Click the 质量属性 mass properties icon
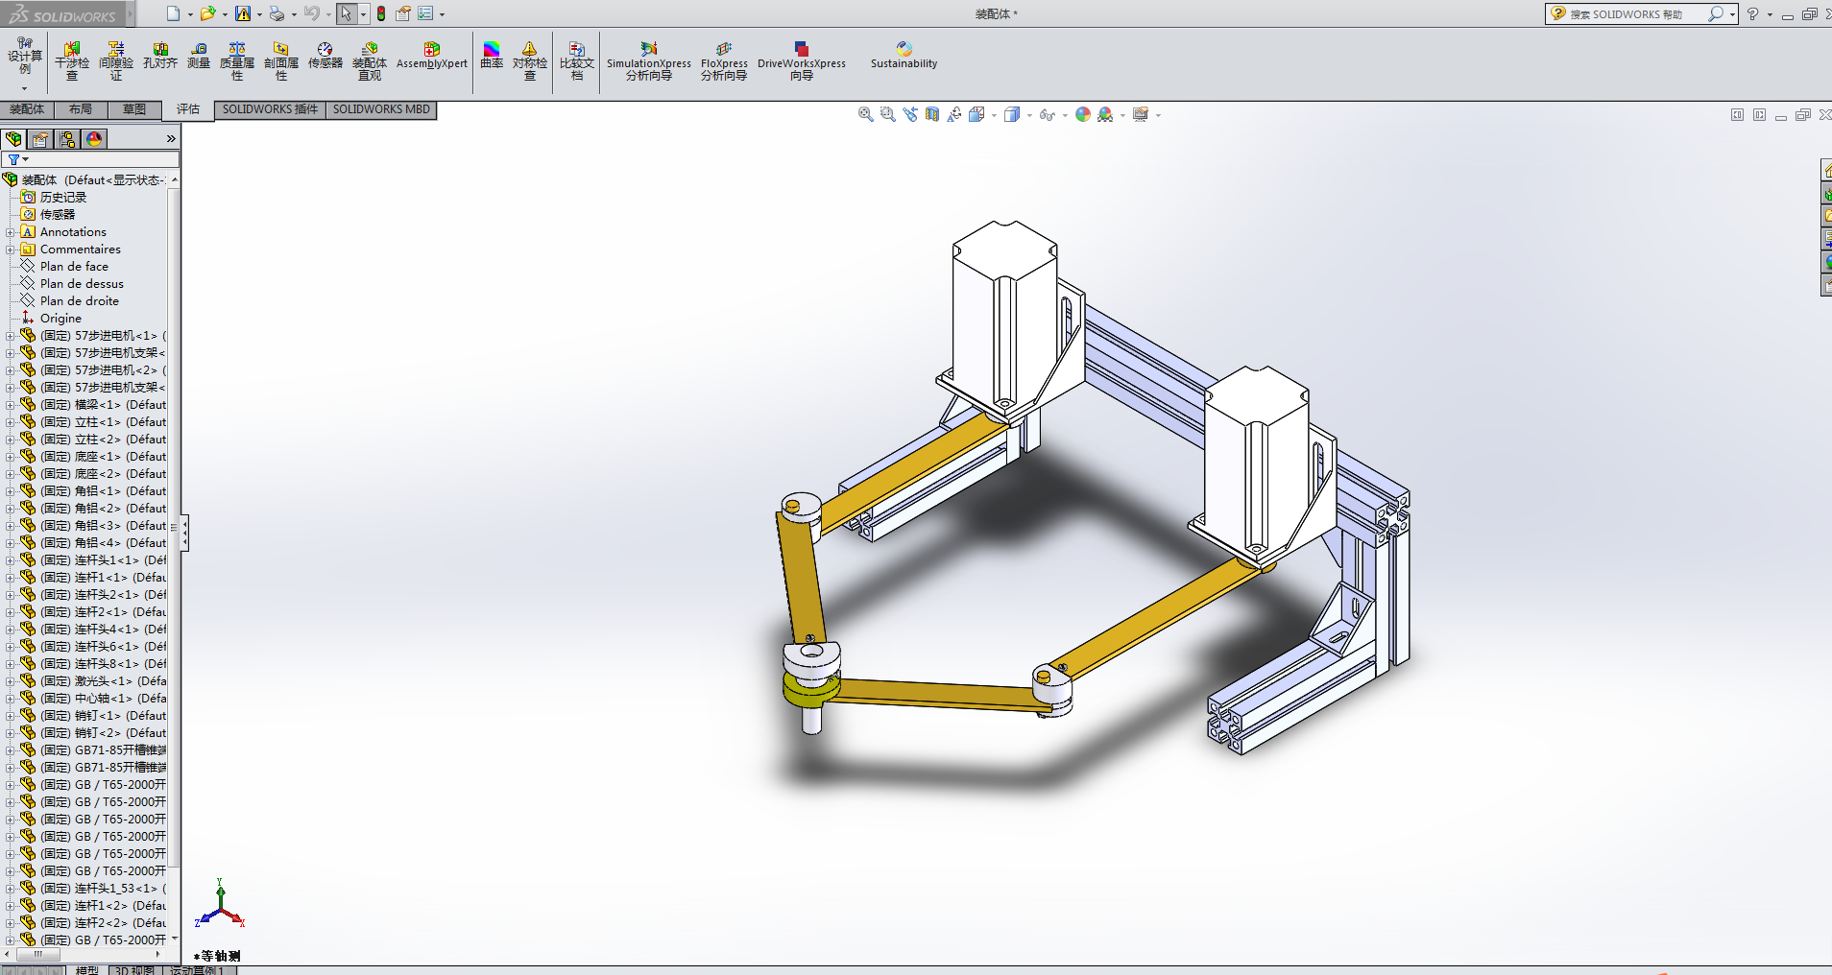 [x=237, y=60]
